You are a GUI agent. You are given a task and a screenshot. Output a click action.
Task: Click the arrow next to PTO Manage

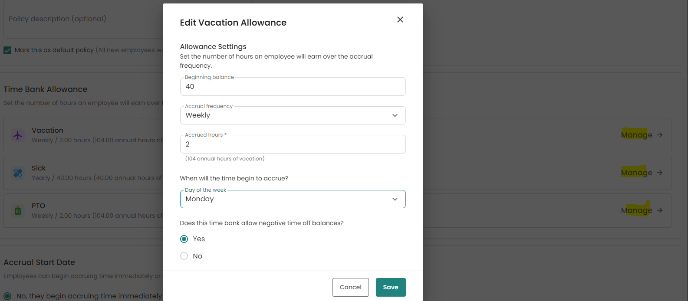coord(660,210)
